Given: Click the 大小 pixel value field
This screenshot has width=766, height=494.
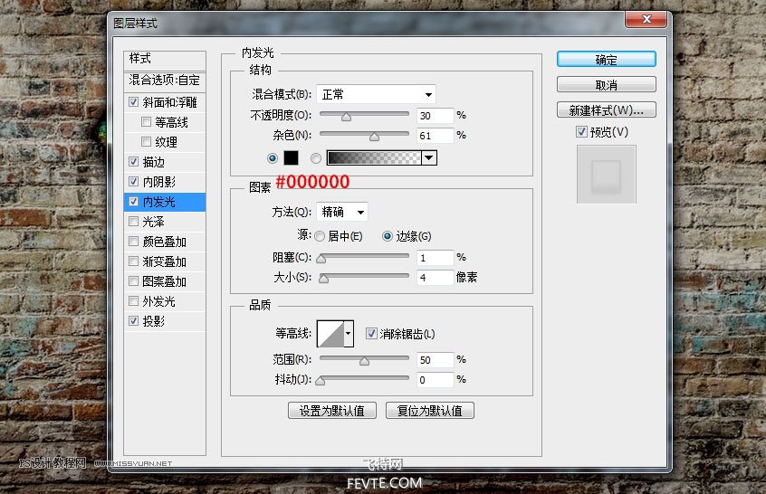Looking at the screenshot, I should click(x=436, y=278).
